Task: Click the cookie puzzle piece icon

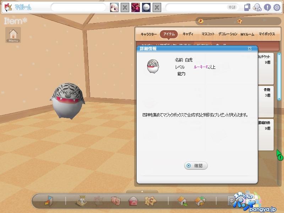Action: (150, 201)
